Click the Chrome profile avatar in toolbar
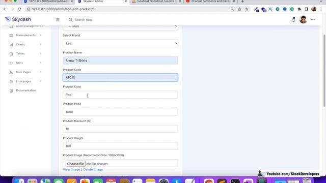Image resolution: width=326 pixels, height=183 pixels. click(x=314, y=9)
